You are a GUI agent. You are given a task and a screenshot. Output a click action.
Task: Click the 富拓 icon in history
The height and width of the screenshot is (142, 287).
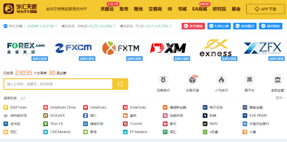click(125, 116)
